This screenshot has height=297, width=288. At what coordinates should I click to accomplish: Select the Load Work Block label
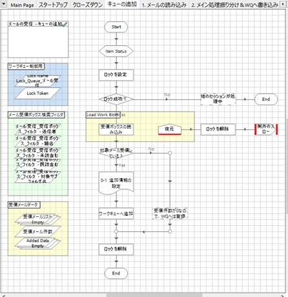[x=103, y=115]
